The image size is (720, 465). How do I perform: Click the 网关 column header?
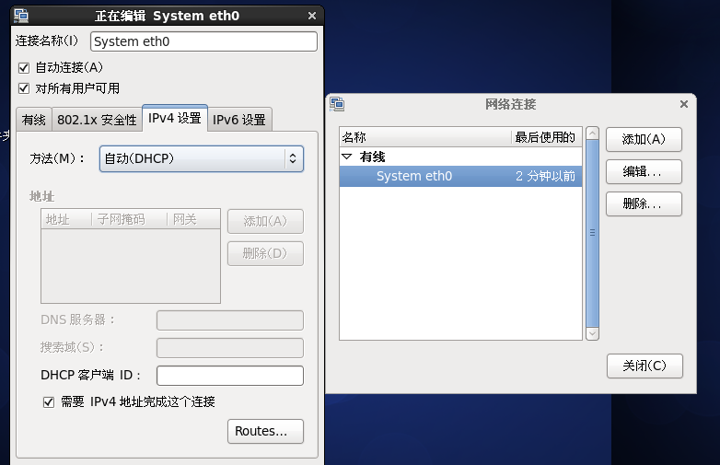(193, 219)
